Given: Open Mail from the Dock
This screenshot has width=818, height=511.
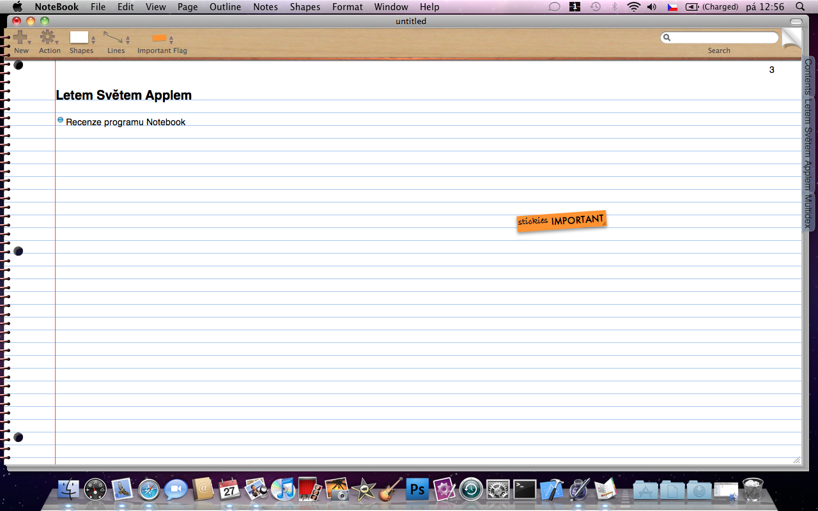Looking at the screenshot, I should pyautogui.click(x=122, y=490).
